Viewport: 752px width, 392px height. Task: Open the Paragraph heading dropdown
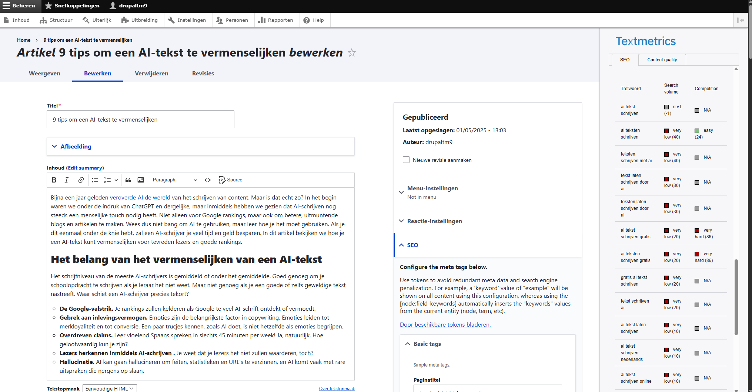pos(174,180)
